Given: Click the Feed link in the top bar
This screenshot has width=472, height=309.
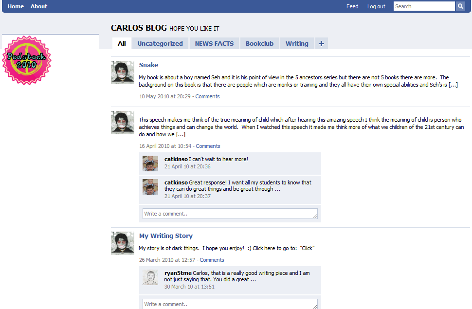Looking at the screenshot, I should click(x=352, y=6).
